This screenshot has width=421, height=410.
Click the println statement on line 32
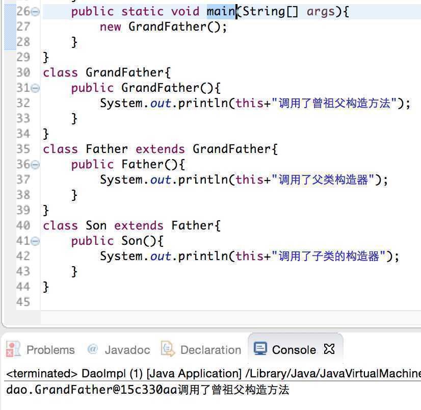tap(255, 104)
